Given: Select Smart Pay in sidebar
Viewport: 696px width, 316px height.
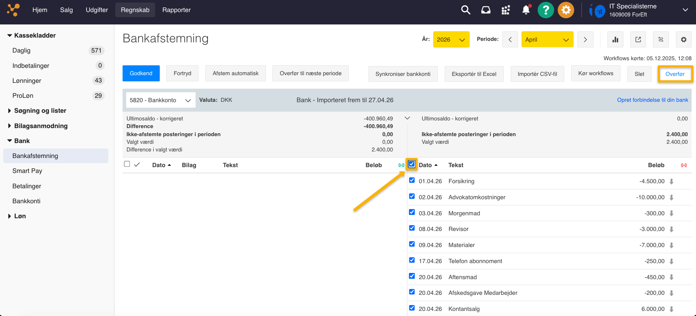Looking at the screenshot, I should pyautogui.click(x=27, y=171).
